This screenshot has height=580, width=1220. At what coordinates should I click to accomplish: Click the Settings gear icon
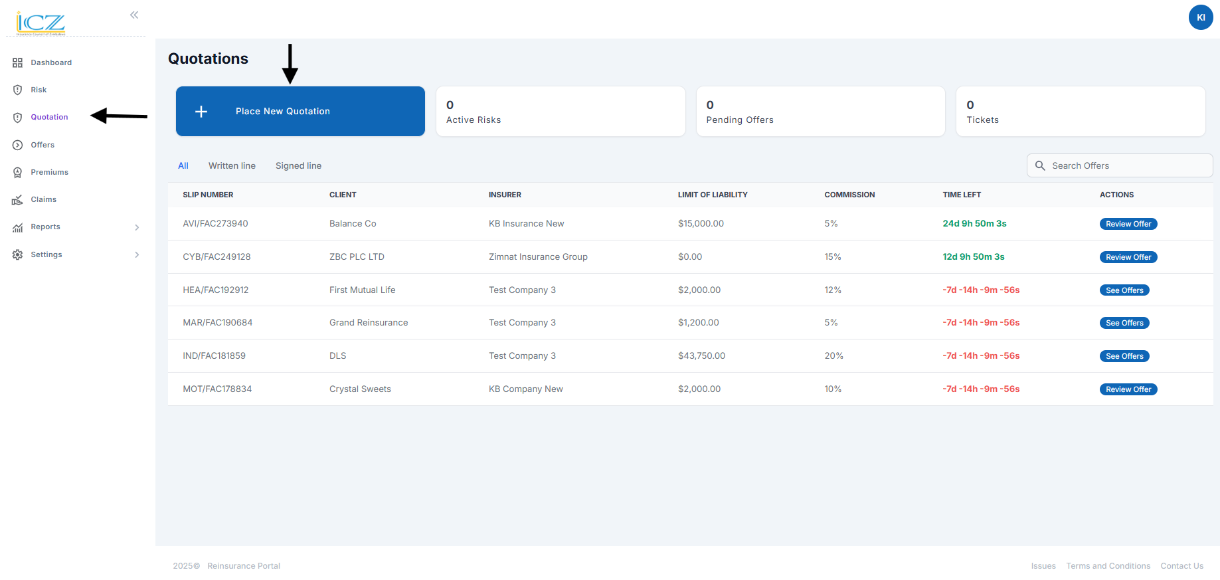17,254
